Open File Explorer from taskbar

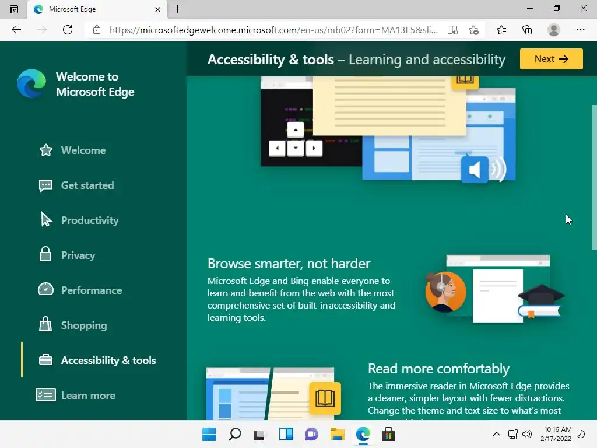coord(338,434)
